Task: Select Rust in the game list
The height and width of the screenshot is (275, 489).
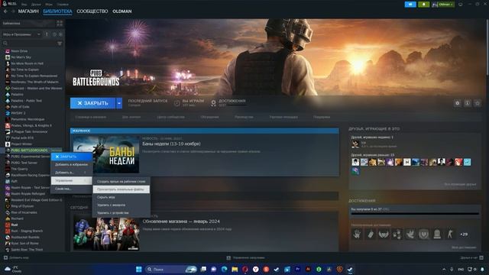Action: tap(15, 225)
